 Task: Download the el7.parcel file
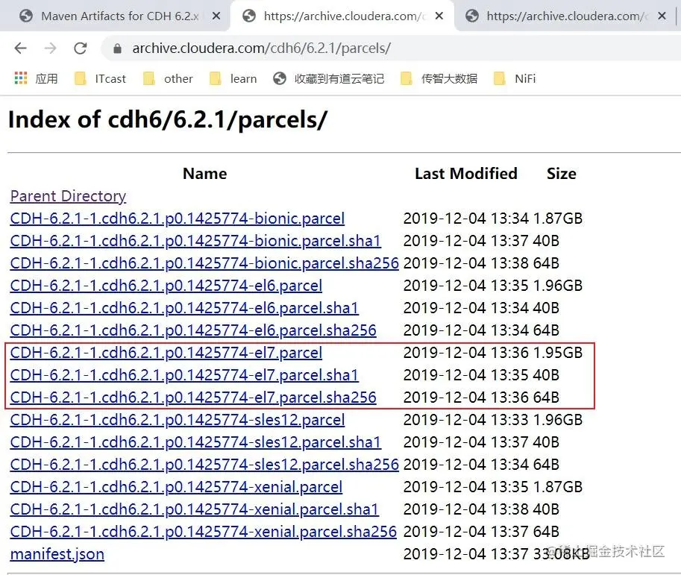(166, 353)
